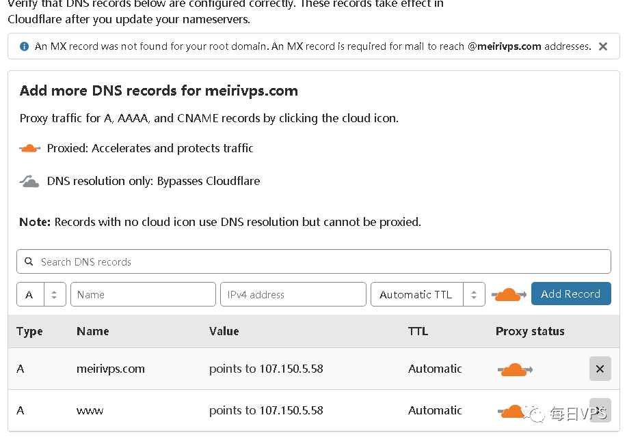Expand the Automatic TTL dropdown
Screen dimensions: 627x441
pos(427,295)
